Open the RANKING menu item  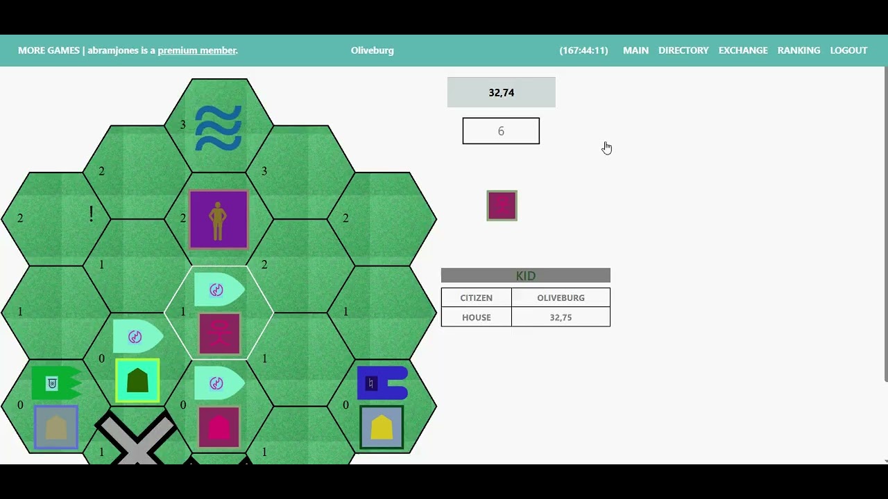[799, 51]
